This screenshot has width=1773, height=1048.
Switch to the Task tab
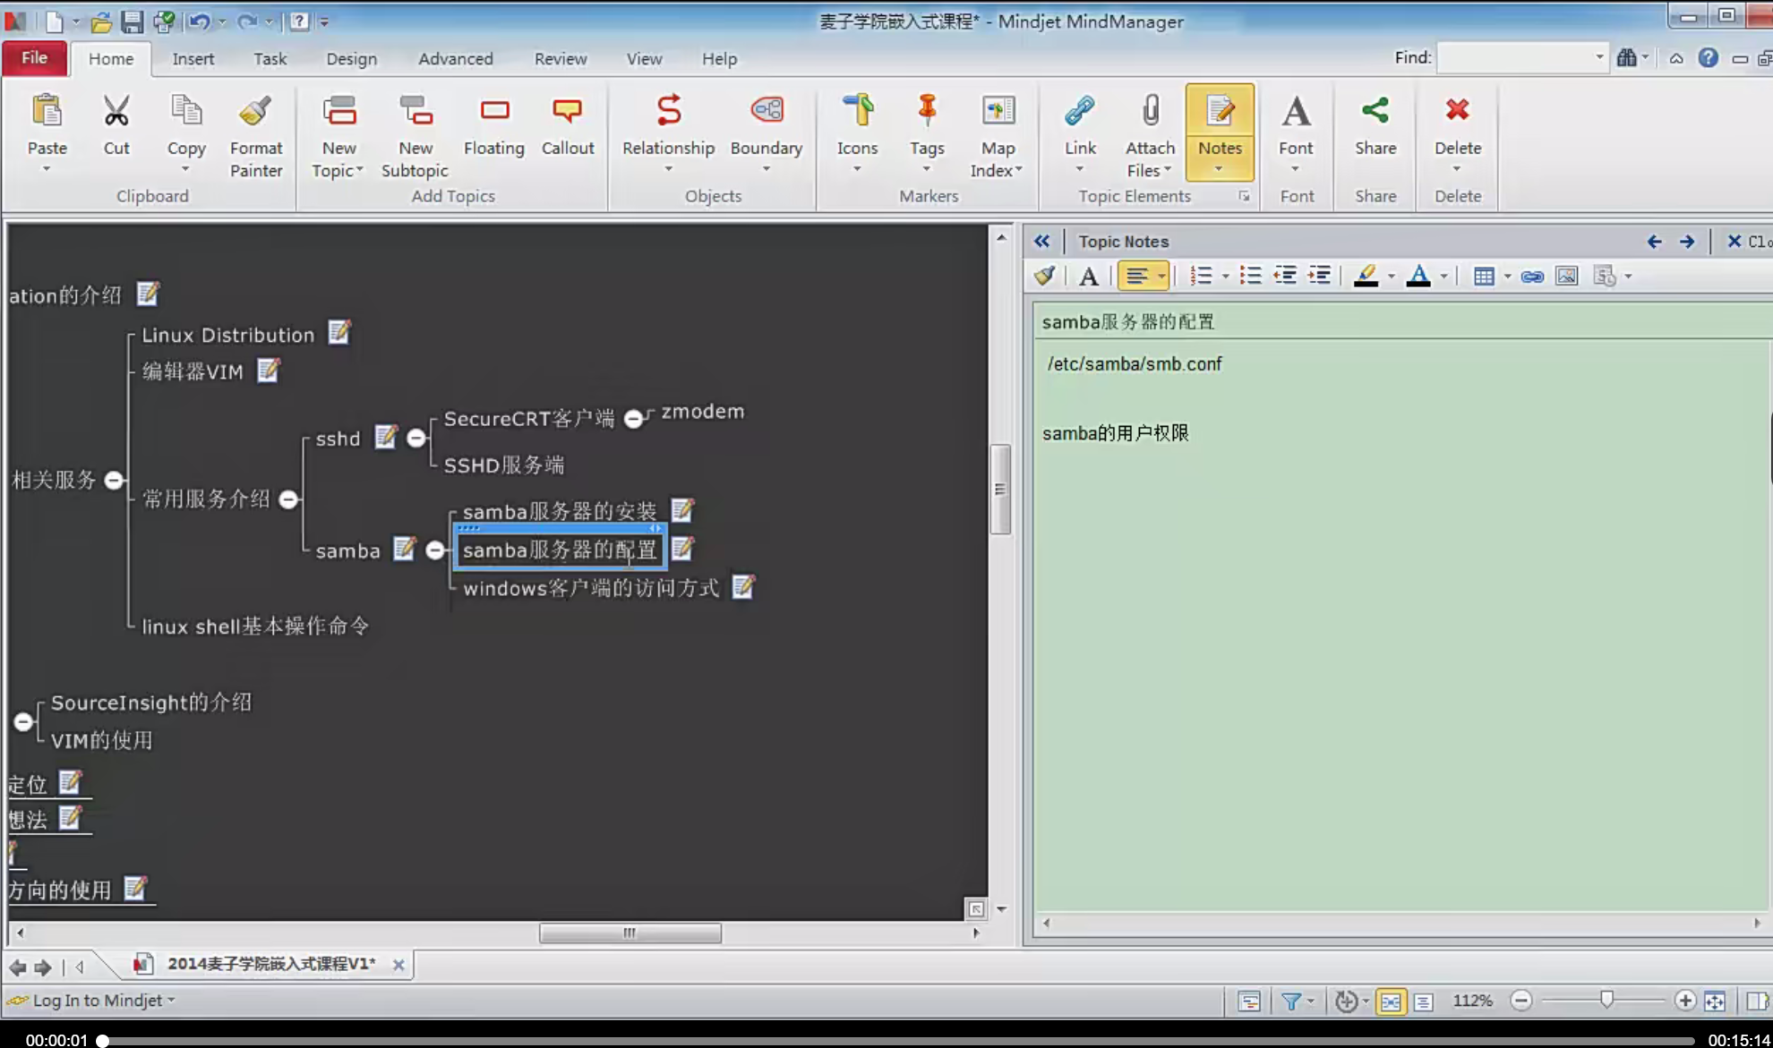[x=270, y=58]
